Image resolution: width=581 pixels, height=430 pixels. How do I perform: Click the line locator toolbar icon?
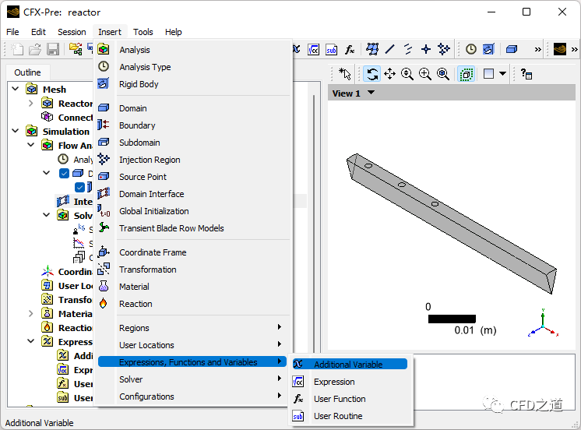pos(390,49)
